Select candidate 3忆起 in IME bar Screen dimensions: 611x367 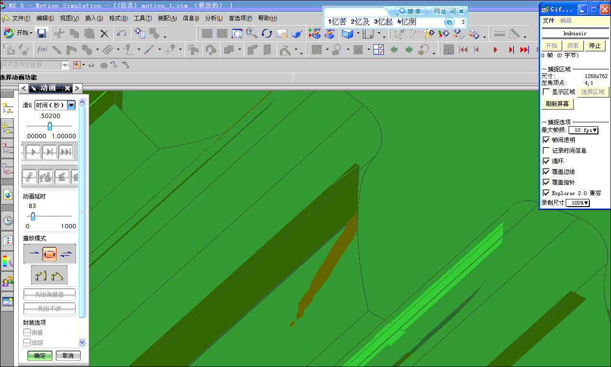click(384, 22)
